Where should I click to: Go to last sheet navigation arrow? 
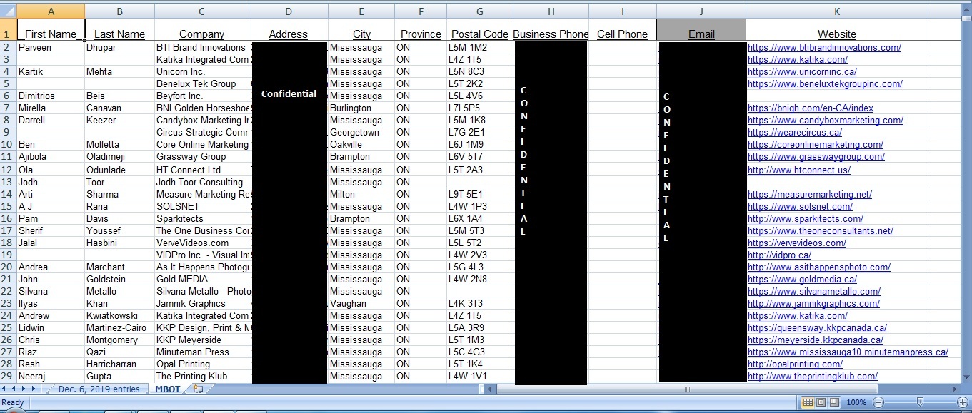pyautogui.click(x=34, y=389)
